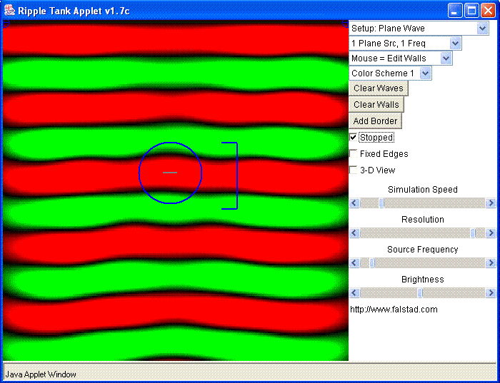Click the Ripple Tank Applet v1.7c title
The width and height of the screenshot is (500, 383).
74,11
